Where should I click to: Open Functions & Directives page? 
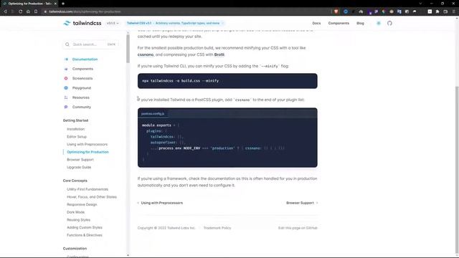point(85,235)
